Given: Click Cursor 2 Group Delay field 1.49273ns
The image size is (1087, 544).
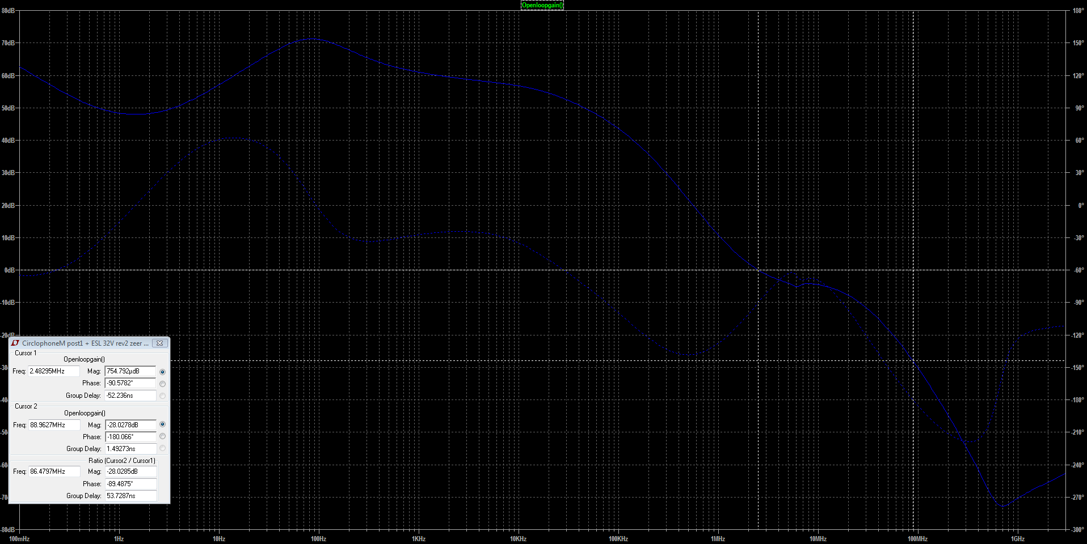Looking at the screenshot, I should tap(130, 449).
